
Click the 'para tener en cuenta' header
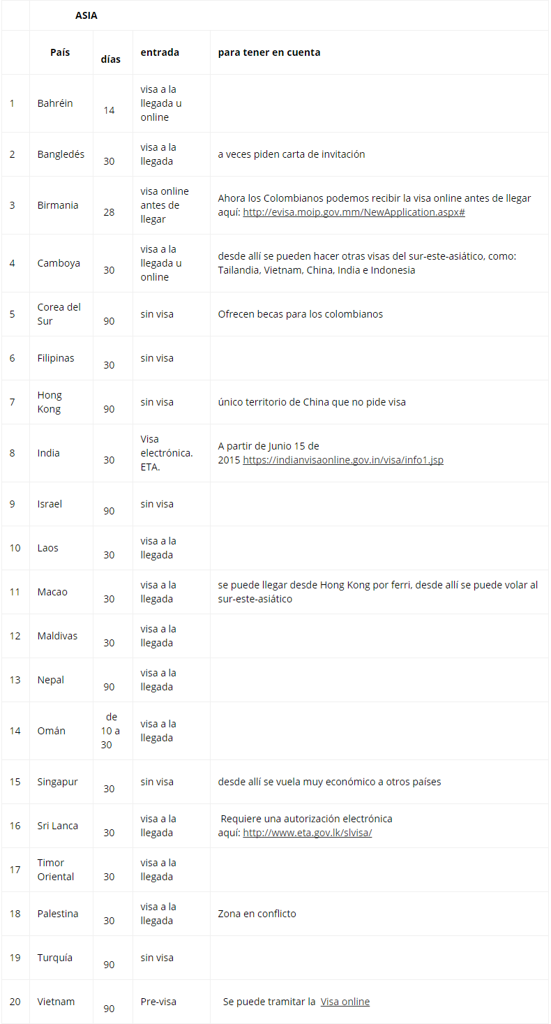click(269, 52)
